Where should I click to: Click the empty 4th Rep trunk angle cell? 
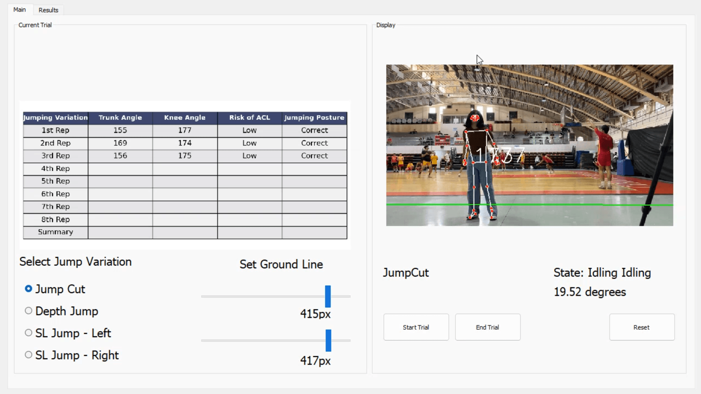pyautogui.click(x=120, y=169)
